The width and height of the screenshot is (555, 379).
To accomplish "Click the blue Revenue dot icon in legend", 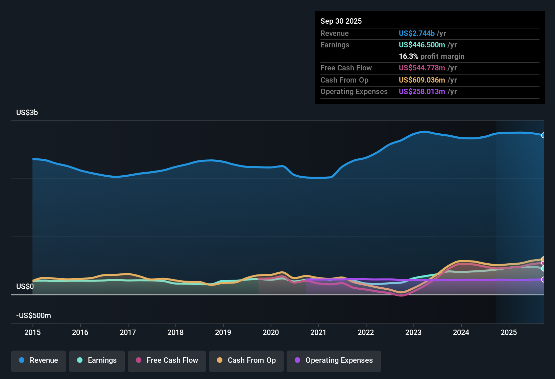I will [22, 360].
